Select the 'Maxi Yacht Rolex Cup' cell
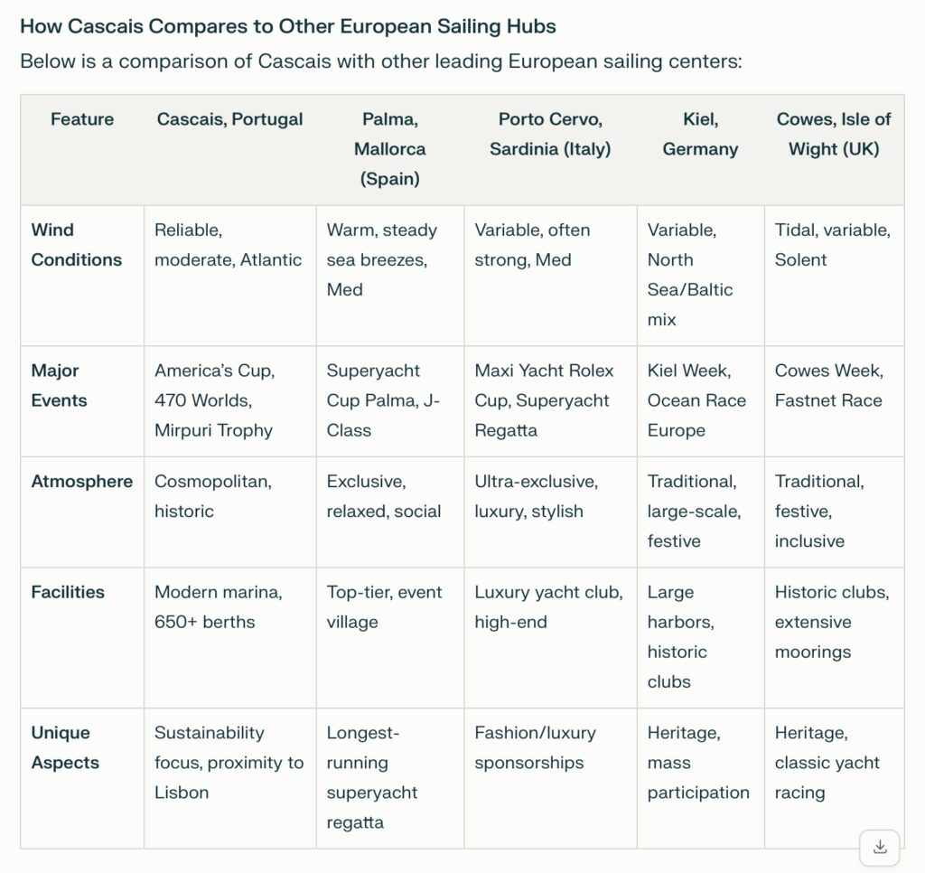The width and height of the screenshot is (925, 873). click(x=545, y=400)
